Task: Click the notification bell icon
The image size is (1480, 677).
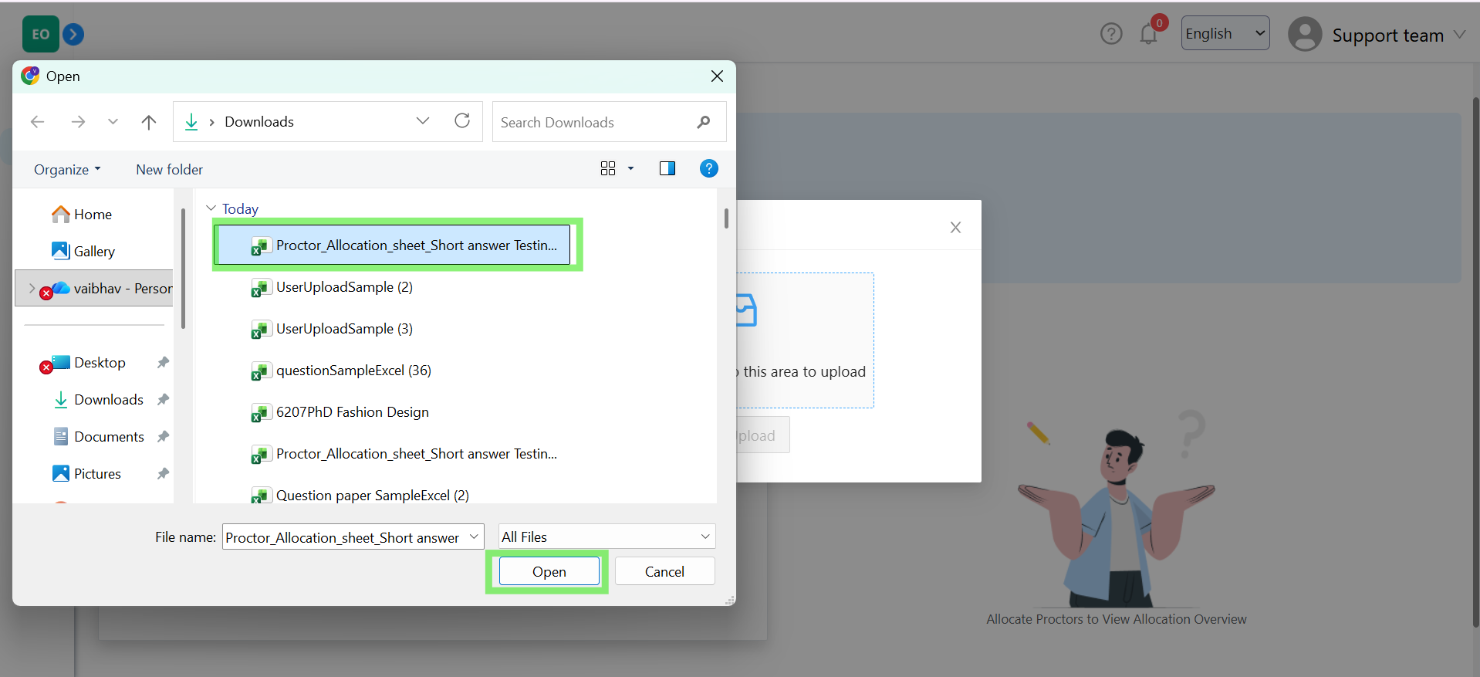Action: click(1148, 35)
